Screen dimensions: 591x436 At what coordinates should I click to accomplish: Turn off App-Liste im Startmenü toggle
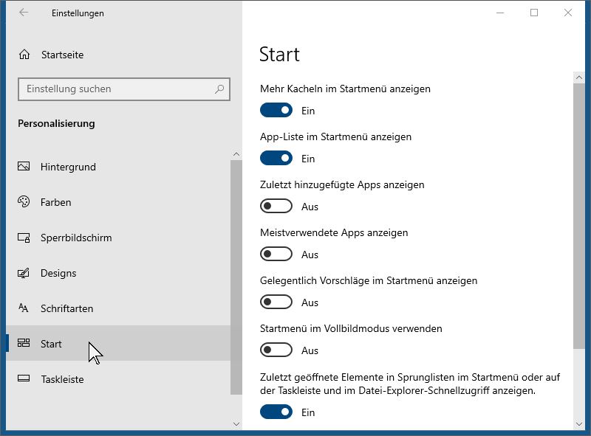tap(276, 158)
